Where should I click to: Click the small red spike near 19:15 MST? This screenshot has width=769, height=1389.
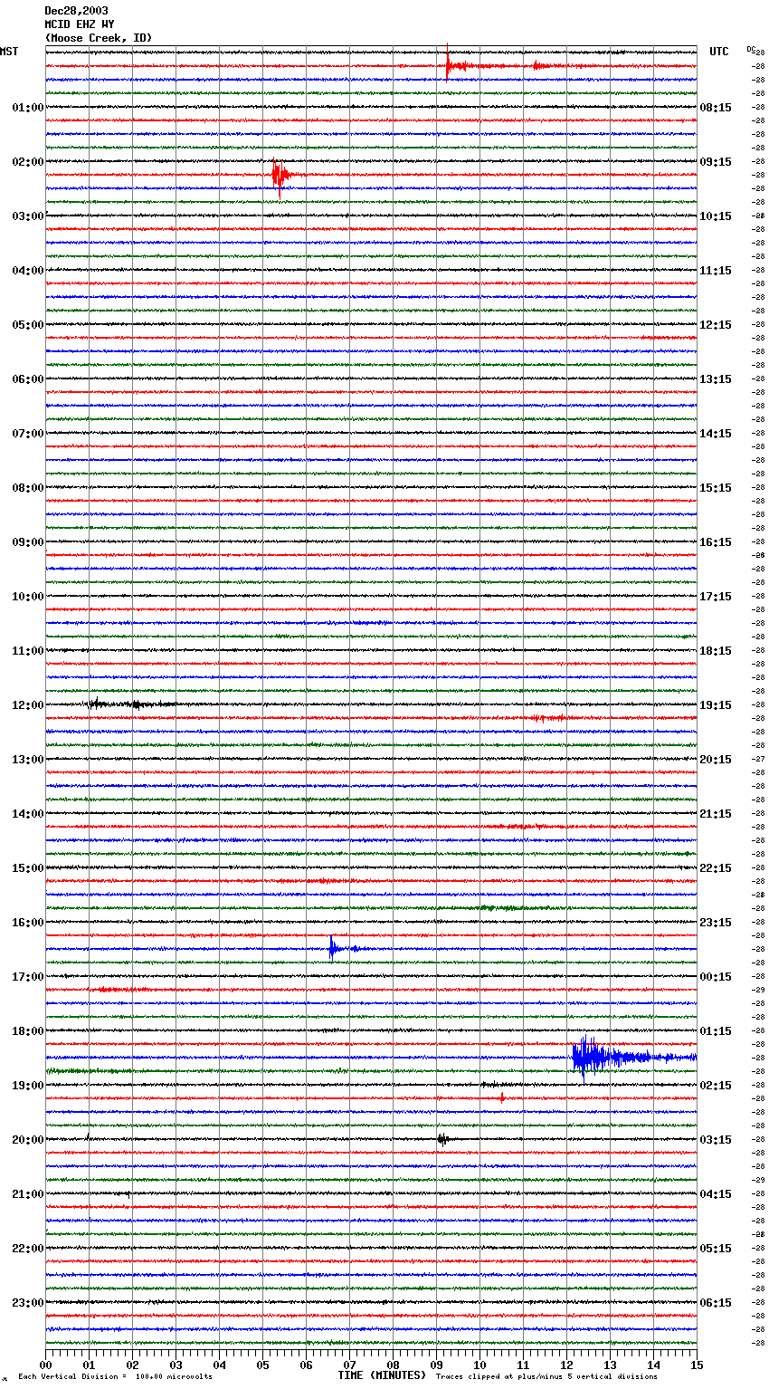[502, 1097]
